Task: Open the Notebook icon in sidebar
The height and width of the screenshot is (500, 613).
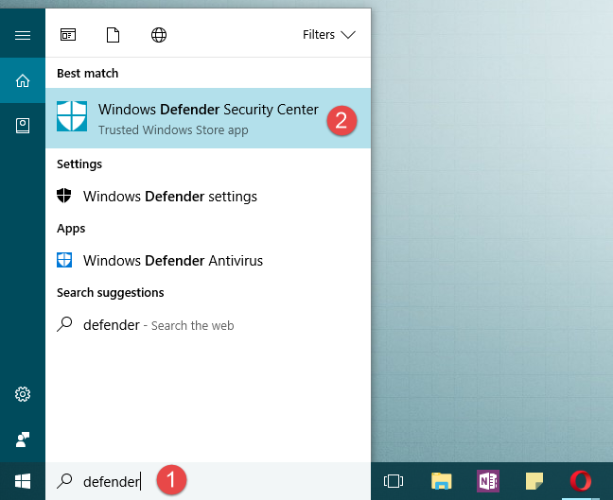Action: (x=23, y=126)
